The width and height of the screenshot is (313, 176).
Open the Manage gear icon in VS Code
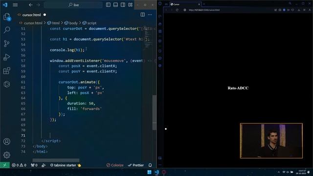coord(7,155)
